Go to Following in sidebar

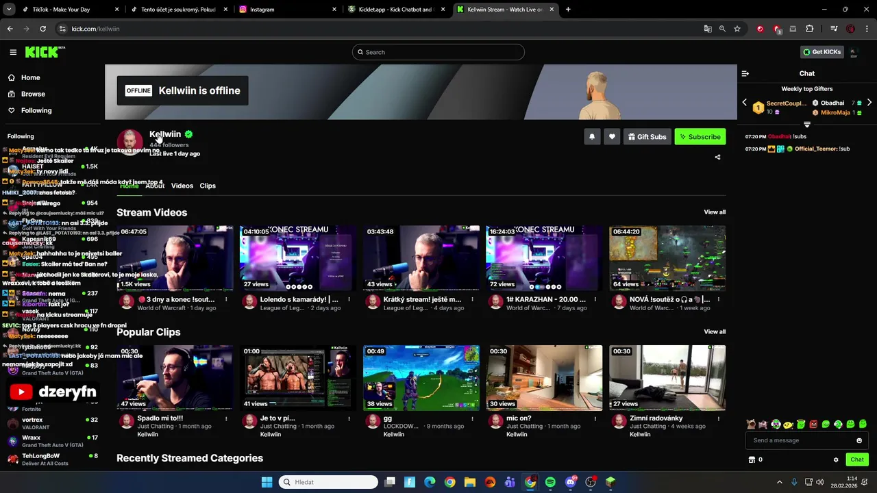(36, 110)
